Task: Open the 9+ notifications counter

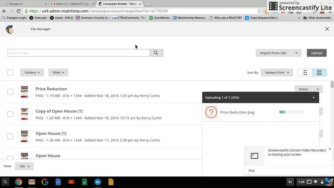Action: pyautogui.click(x=290, y=182)
